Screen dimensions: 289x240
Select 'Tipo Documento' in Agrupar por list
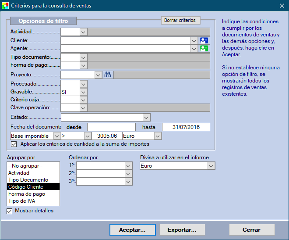tap(28, 180)
